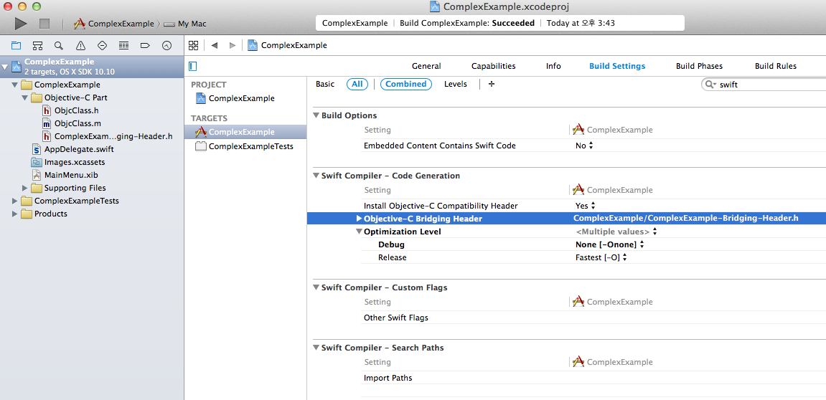Switch to the Info tab
Image resolution: width=826 pixels, height=400 pixels.
pyautogui.click(x=553, y=67)
